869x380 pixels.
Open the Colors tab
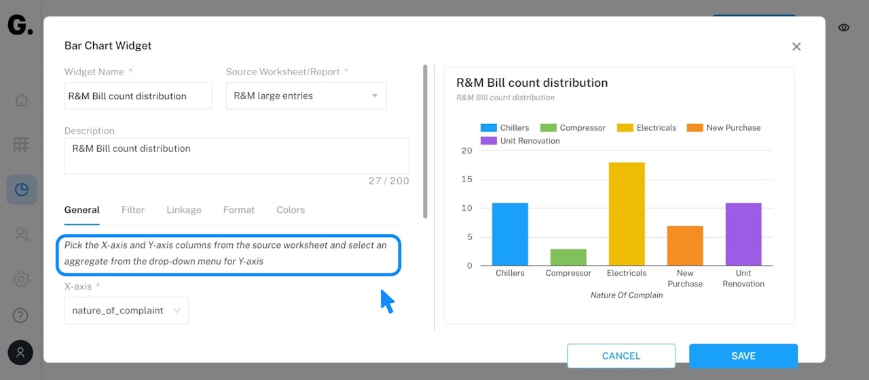coord(291,210)
